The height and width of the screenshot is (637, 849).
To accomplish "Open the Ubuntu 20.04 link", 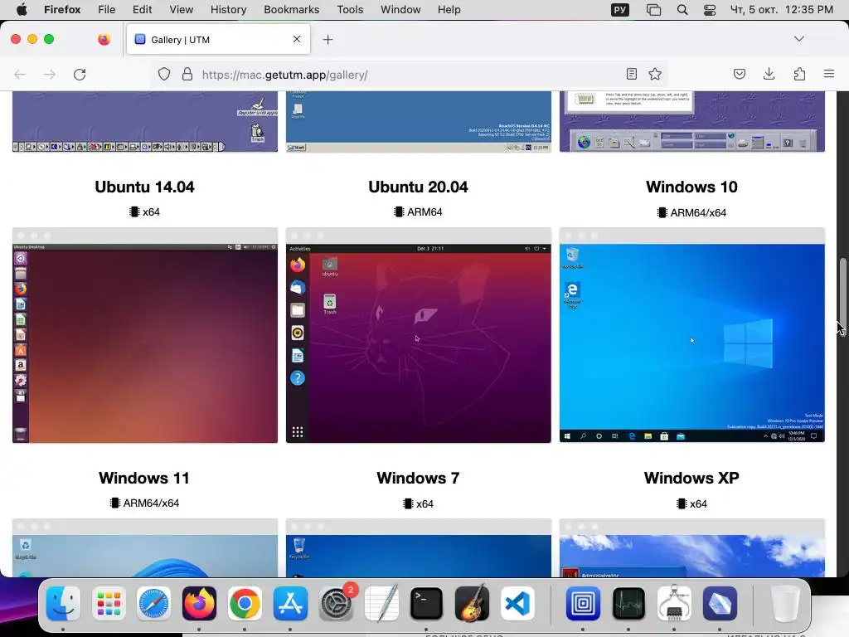I will tap(418, 187).
